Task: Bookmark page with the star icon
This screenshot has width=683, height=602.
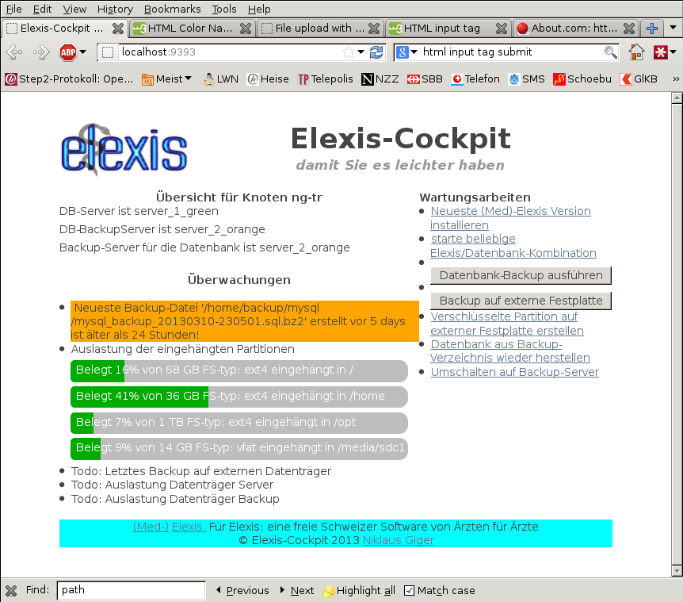Action: (x=349, y=52)
